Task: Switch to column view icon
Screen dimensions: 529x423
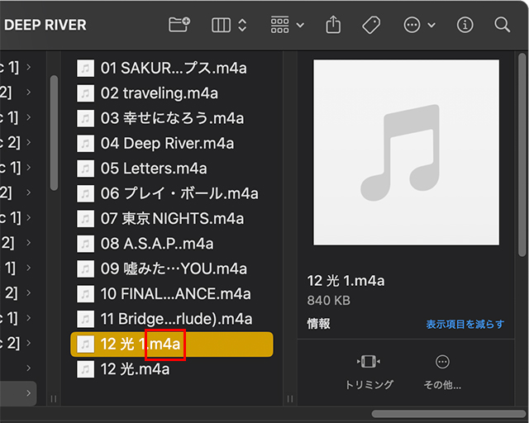Action: tap(221, 25)
